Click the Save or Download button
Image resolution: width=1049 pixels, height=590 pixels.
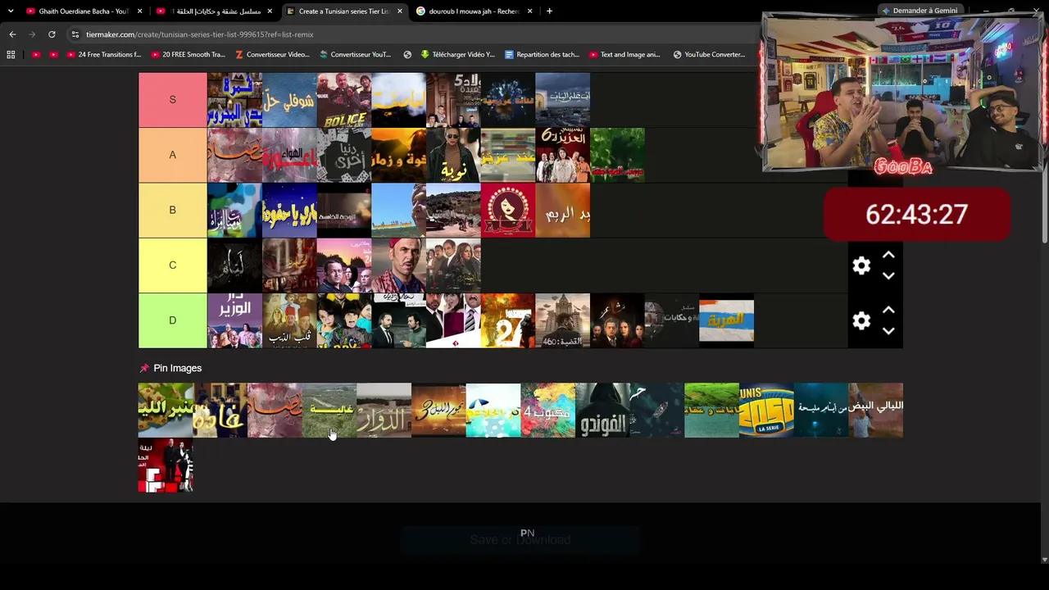[x=520, y=540]
